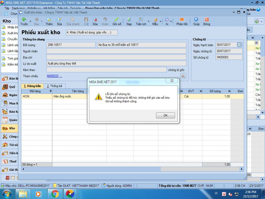Click the Ghi sổ (post) pen icon
This screenshot has height=199, width=265.
point(117,19)
